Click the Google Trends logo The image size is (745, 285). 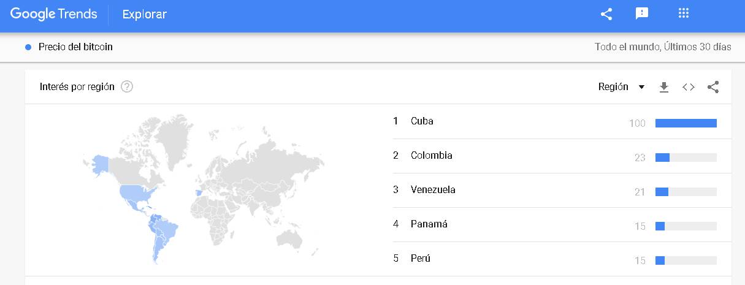tap(54, 14)
